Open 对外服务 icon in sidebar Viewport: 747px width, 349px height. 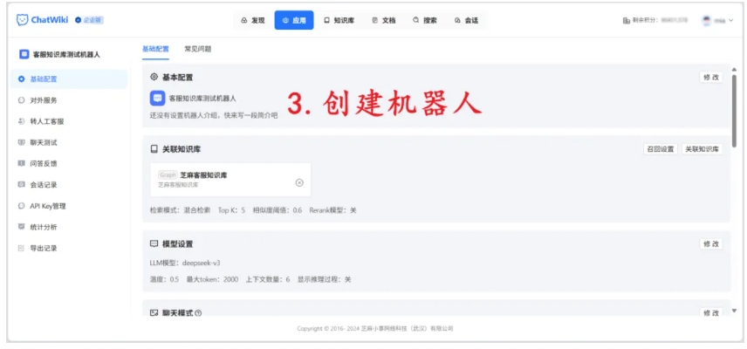[22, 100]
